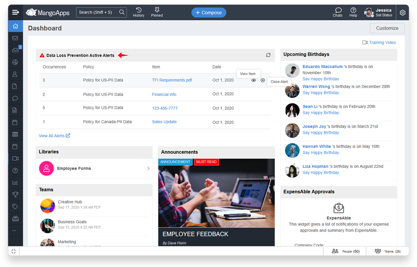Viewport: 417px width, 267px height.
Task: Open the Sales Update item link
Action: click(164, 122)
